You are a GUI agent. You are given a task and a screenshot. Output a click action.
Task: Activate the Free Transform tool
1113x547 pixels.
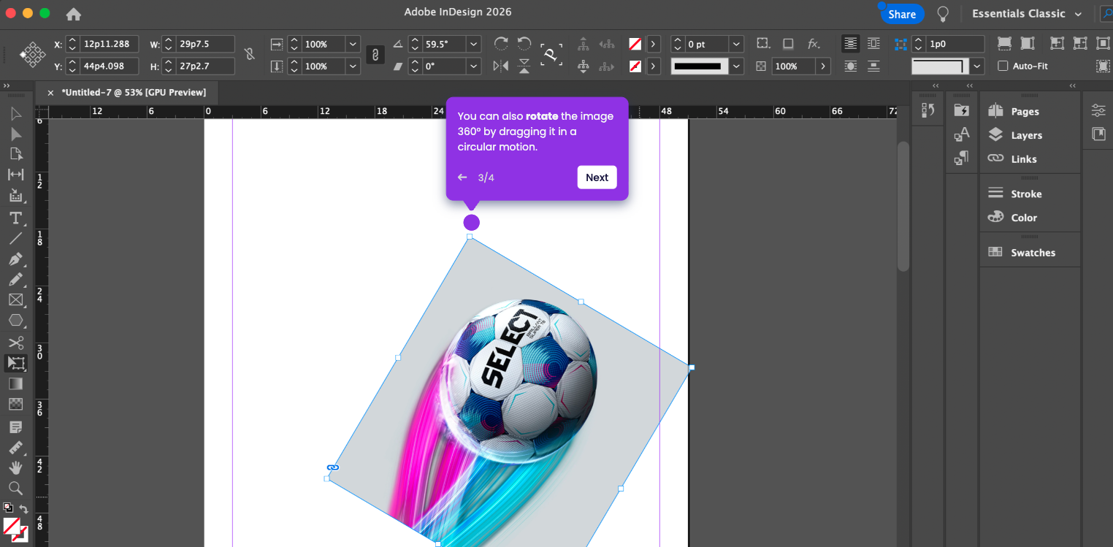coord(15,363)
